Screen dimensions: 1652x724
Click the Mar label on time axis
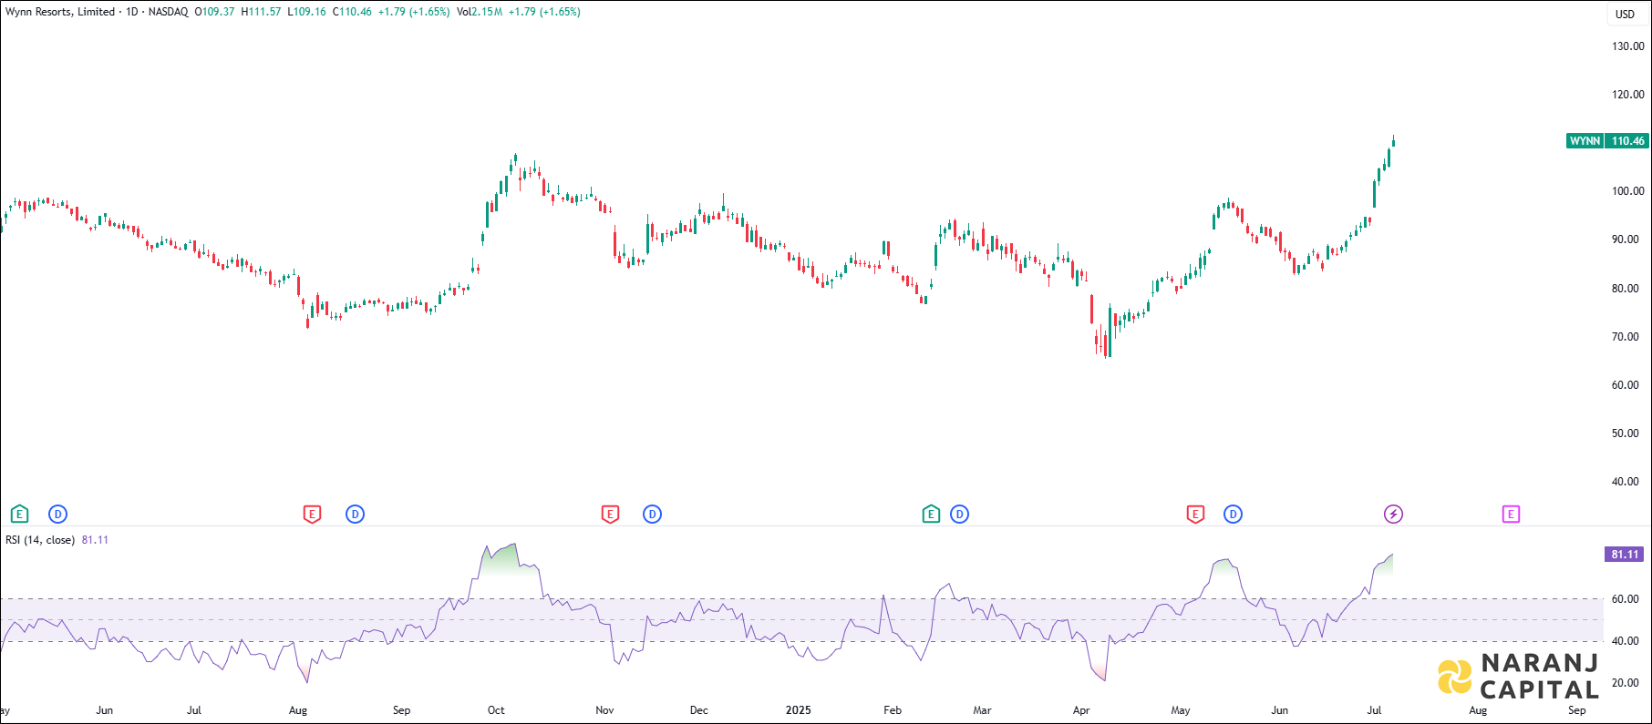[982, 710]
